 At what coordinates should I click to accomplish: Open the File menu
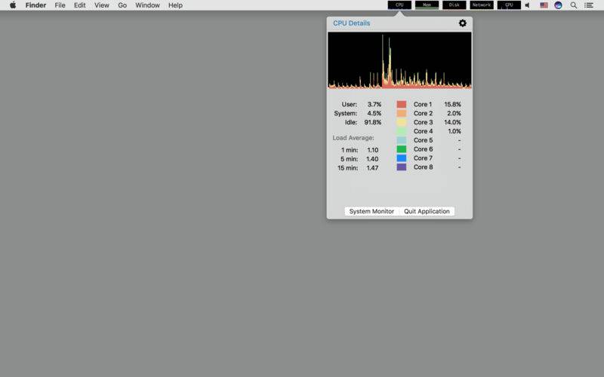(60, 5)
